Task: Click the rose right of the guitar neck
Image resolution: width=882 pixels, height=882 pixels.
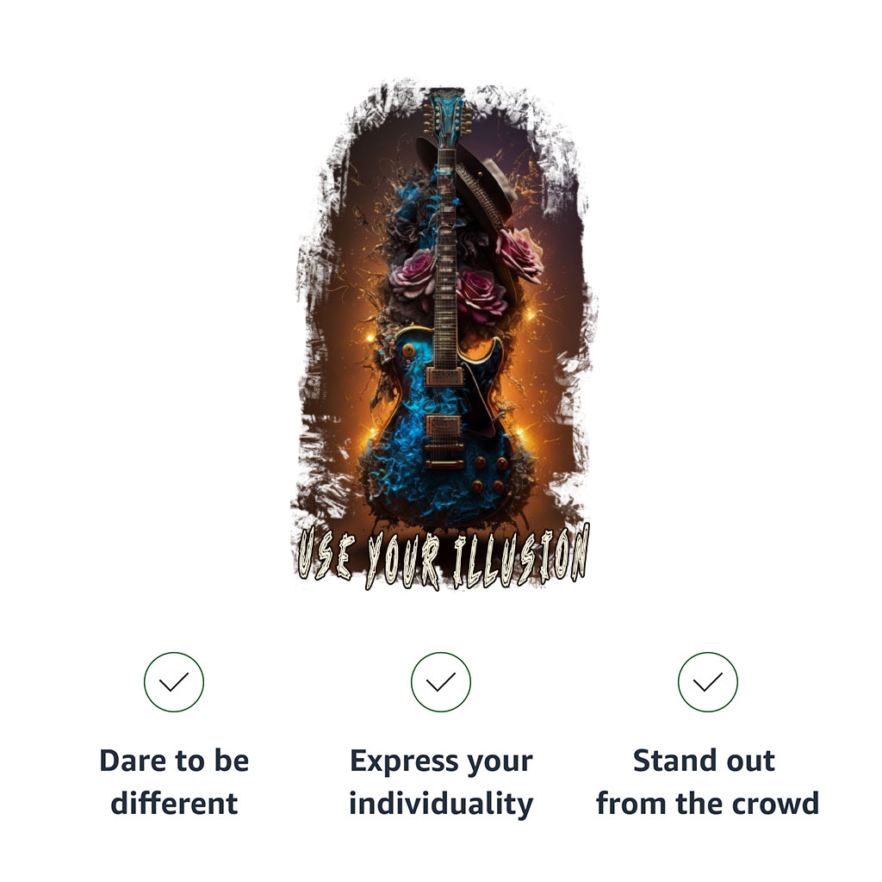Action: click(x=480, y=295)
